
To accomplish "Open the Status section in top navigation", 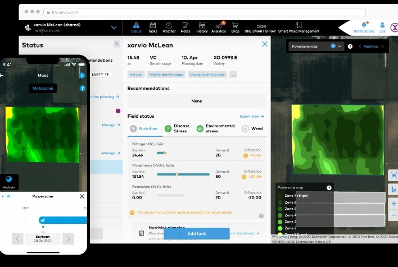I will pos(136,27).
